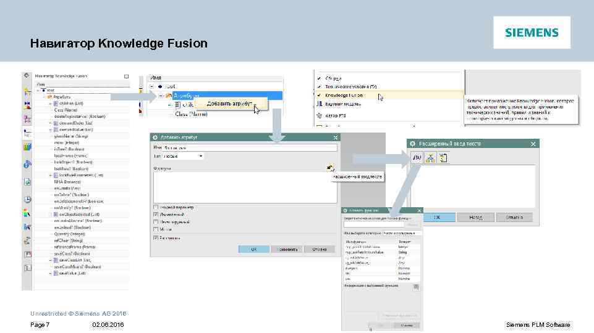The width and height of the screenshot is (594, 333).
Task: Collapse the children (List) node
Action: click(51, 103)
